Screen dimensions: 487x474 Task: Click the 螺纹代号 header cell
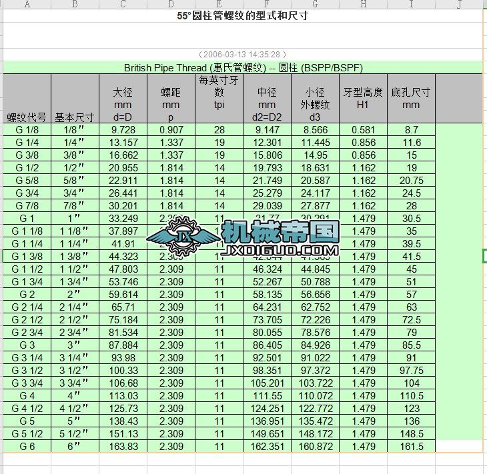pos(27,99)
